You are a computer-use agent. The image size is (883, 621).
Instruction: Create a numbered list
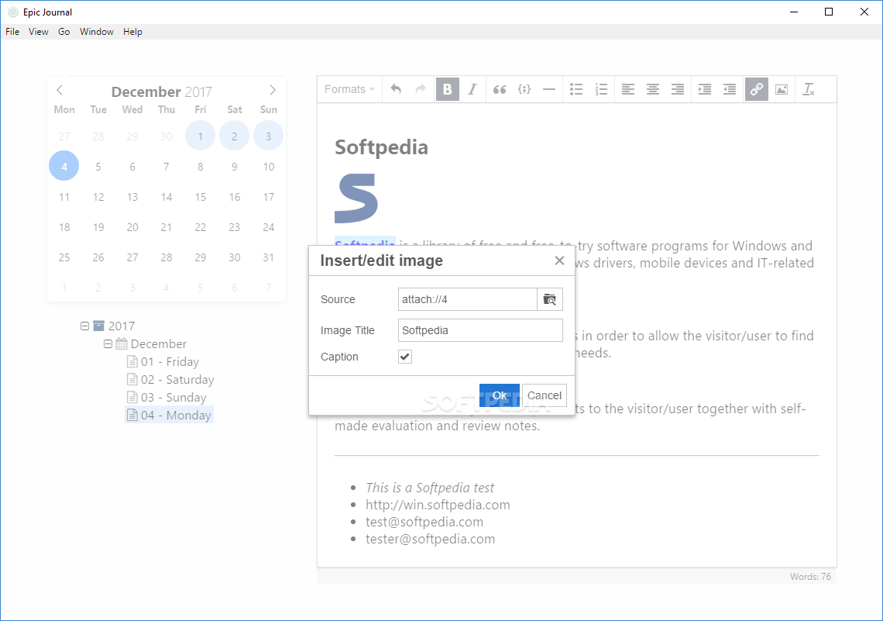pyautogui.click(x=601, y=89)
